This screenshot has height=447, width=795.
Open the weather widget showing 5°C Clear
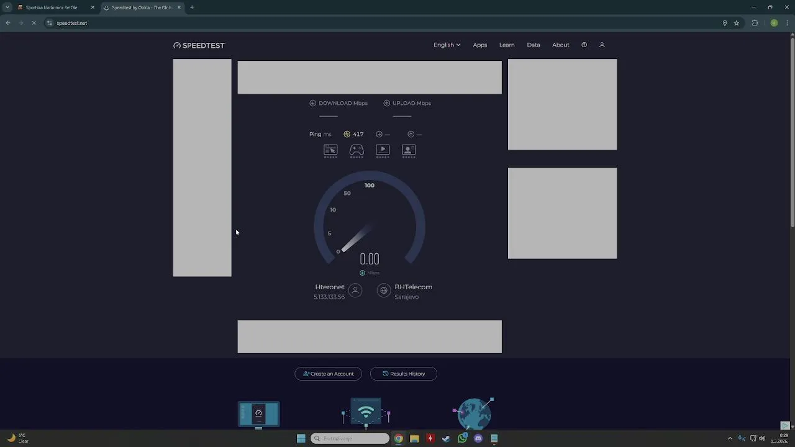(x=17, y=438)
